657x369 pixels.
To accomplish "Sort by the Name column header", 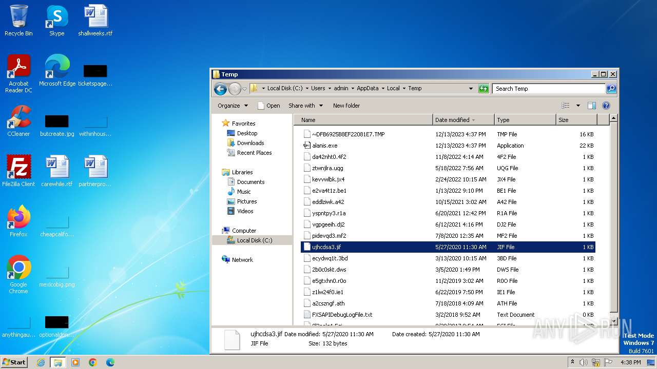I will click(364, 120).
